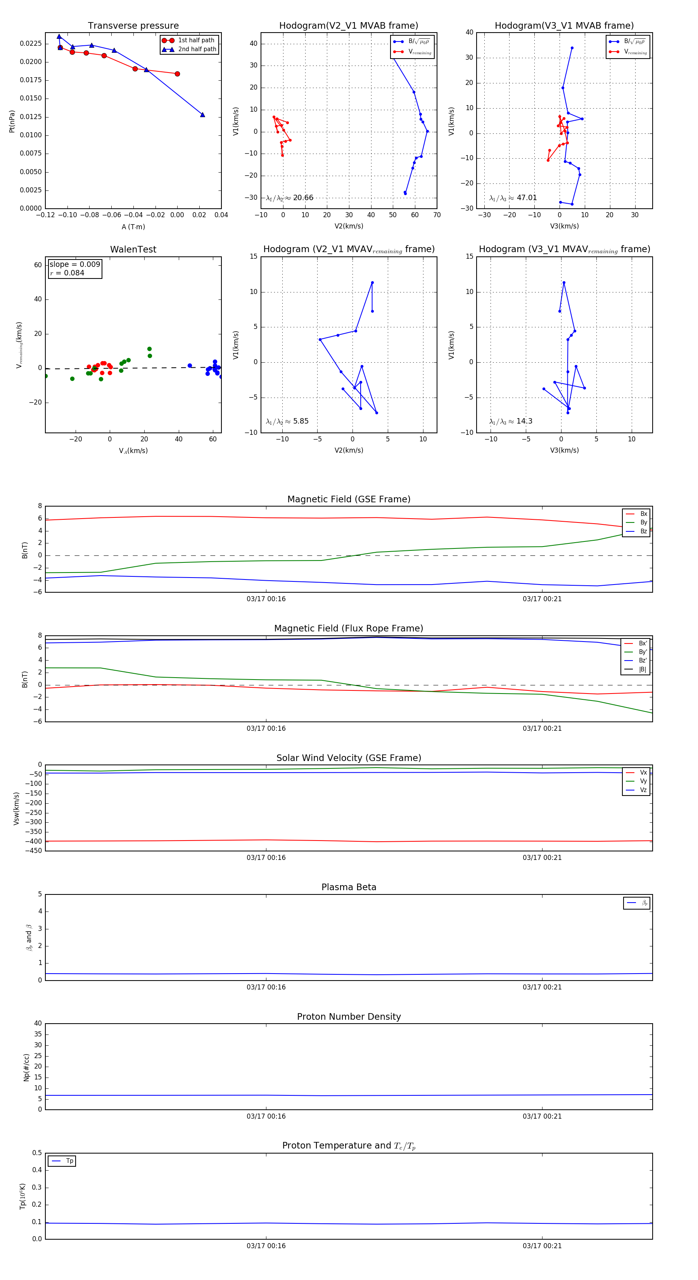Select the "2nd half path" legend entry
The width and height of the screenshot is (698, 1280).
click(189, 49)
